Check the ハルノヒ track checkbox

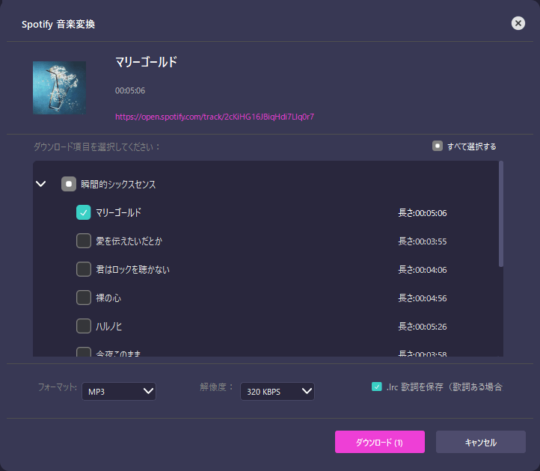pos(84,326)
